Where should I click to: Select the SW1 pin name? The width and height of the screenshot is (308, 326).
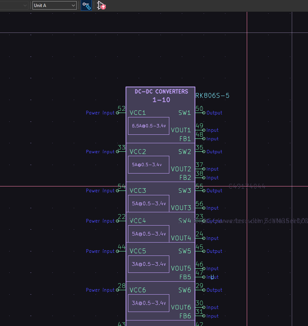click(x=185, y=113)
